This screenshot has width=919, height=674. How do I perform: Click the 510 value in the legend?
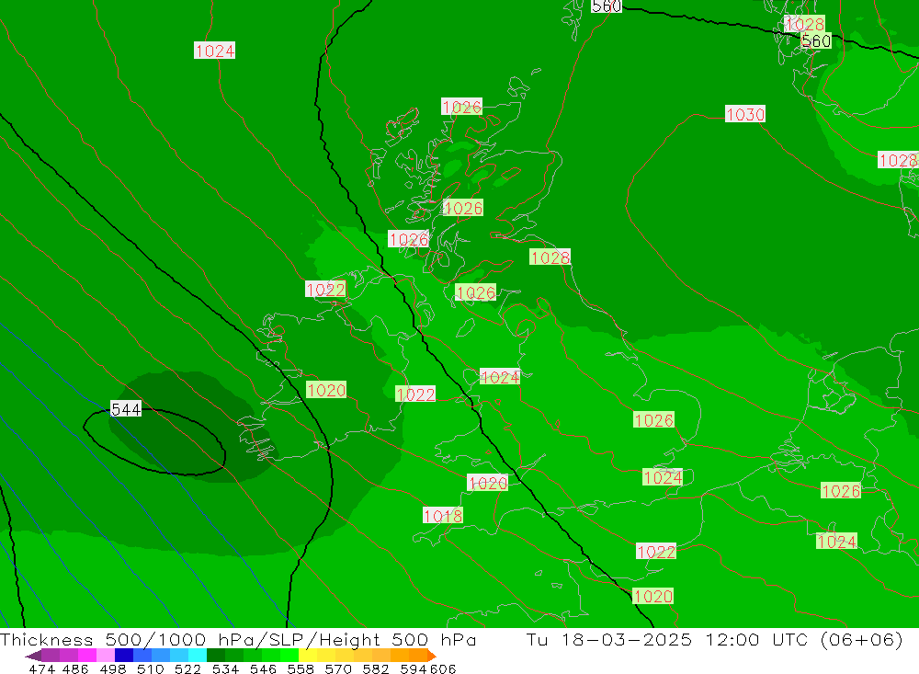coord(150,668)
